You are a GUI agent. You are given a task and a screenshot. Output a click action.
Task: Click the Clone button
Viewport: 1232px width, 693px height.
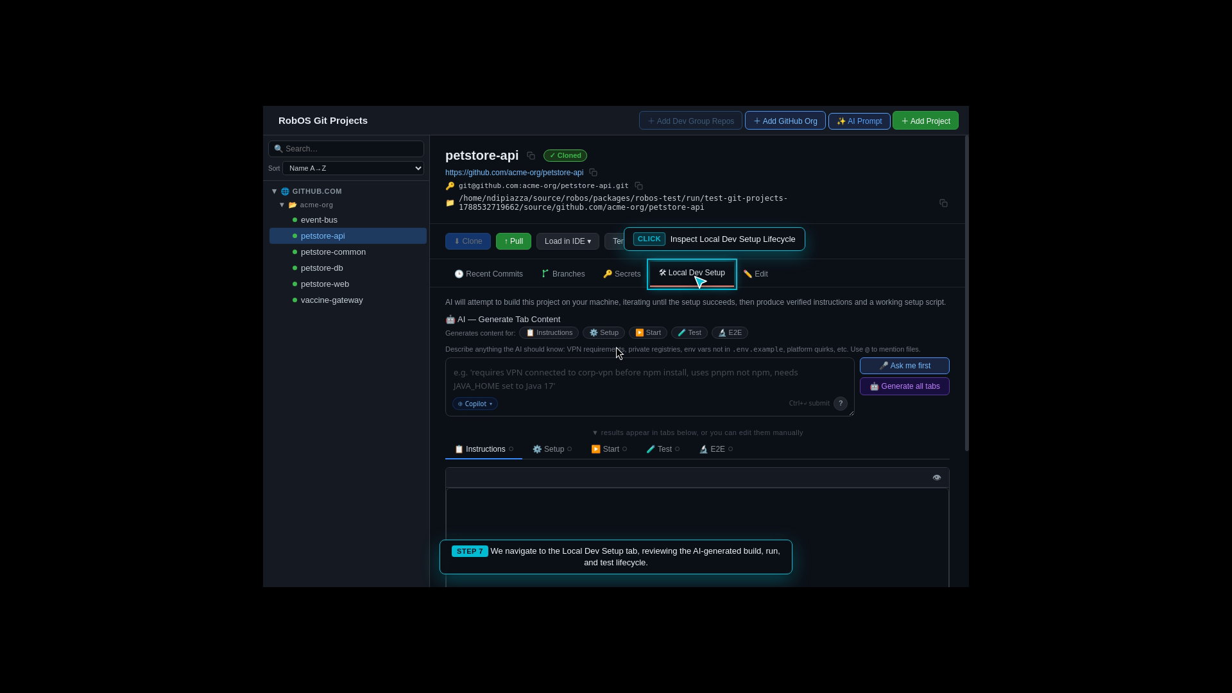[468, 241]
